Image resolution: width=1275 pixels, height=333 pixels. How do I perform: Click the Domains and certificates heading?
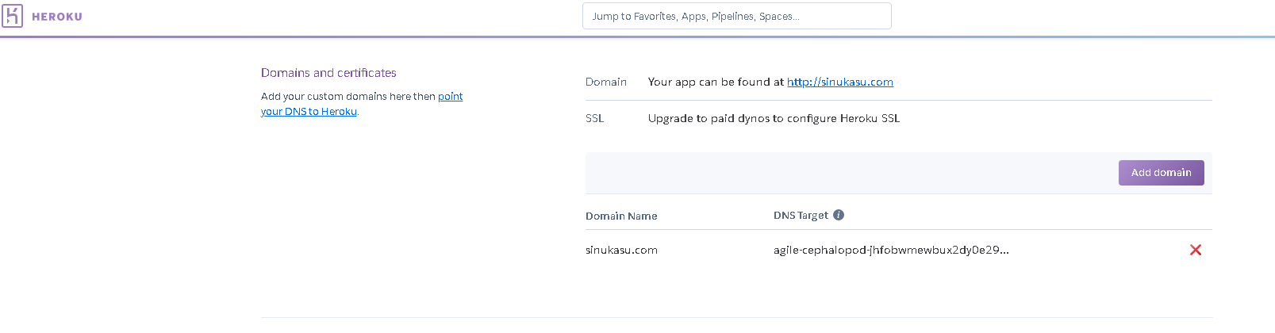(x=328, y=73)
